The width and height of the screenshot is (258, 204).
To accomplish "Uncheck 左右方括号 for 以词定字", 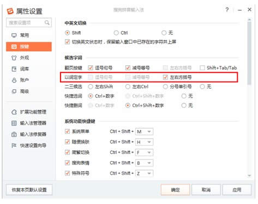I will 165,77.
